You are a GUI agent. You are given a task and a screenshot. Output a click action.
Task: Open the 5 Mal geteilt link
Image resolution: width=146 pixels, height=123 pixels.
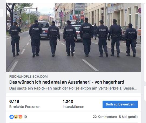[x=128, y=117]
